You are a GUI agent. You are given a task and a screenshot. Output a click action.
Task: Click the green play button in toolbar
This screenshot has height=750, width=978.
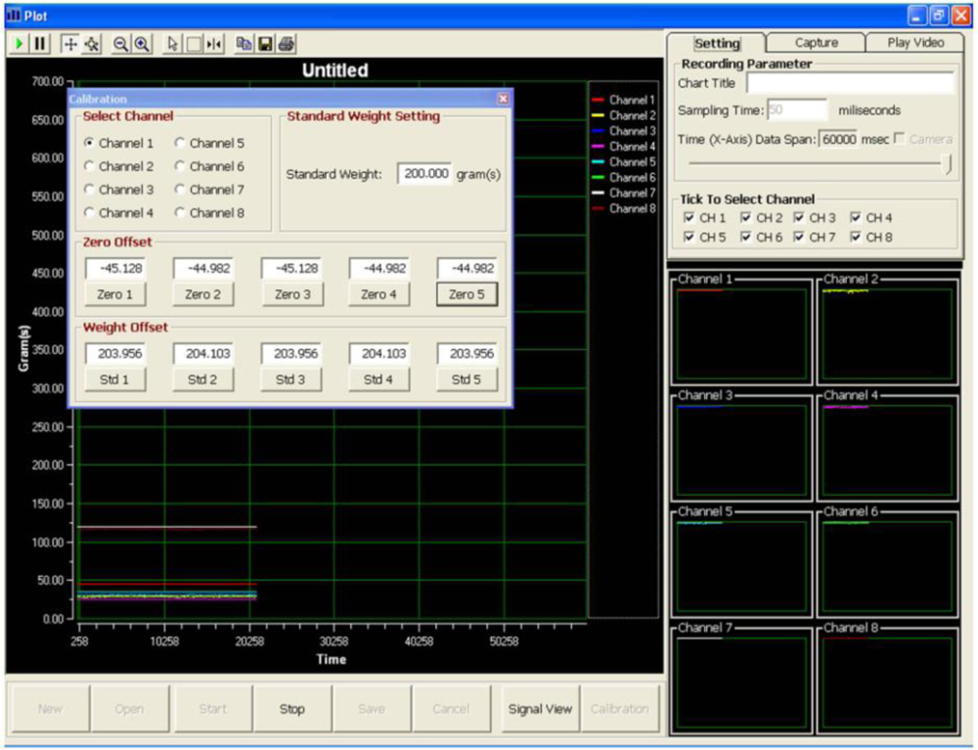(x=20, y=44)
